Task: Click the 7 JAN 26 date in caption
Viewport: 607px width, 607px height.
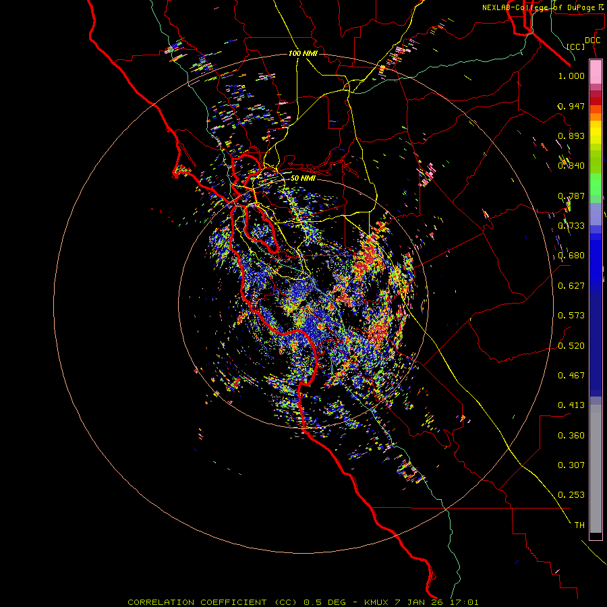Action: tap(420, 602)
